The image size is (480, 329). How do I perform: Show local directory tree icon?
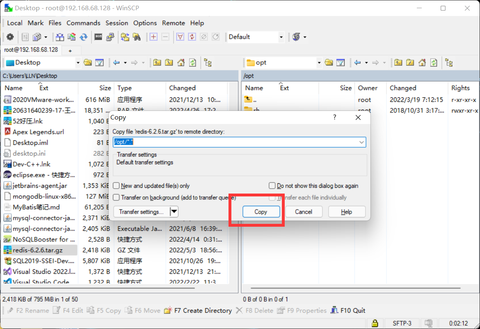pos(208,63)
